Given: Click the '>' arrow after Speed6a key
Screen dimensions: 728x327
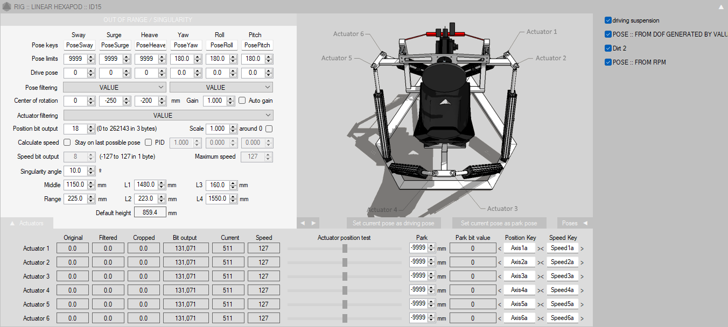Looking at the screenshot, I should (x=582, y=318).
